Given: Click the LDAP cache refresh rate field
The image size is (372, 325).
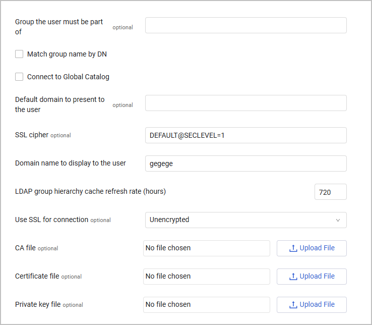Looking at the screenshot, I should [330, 192].
